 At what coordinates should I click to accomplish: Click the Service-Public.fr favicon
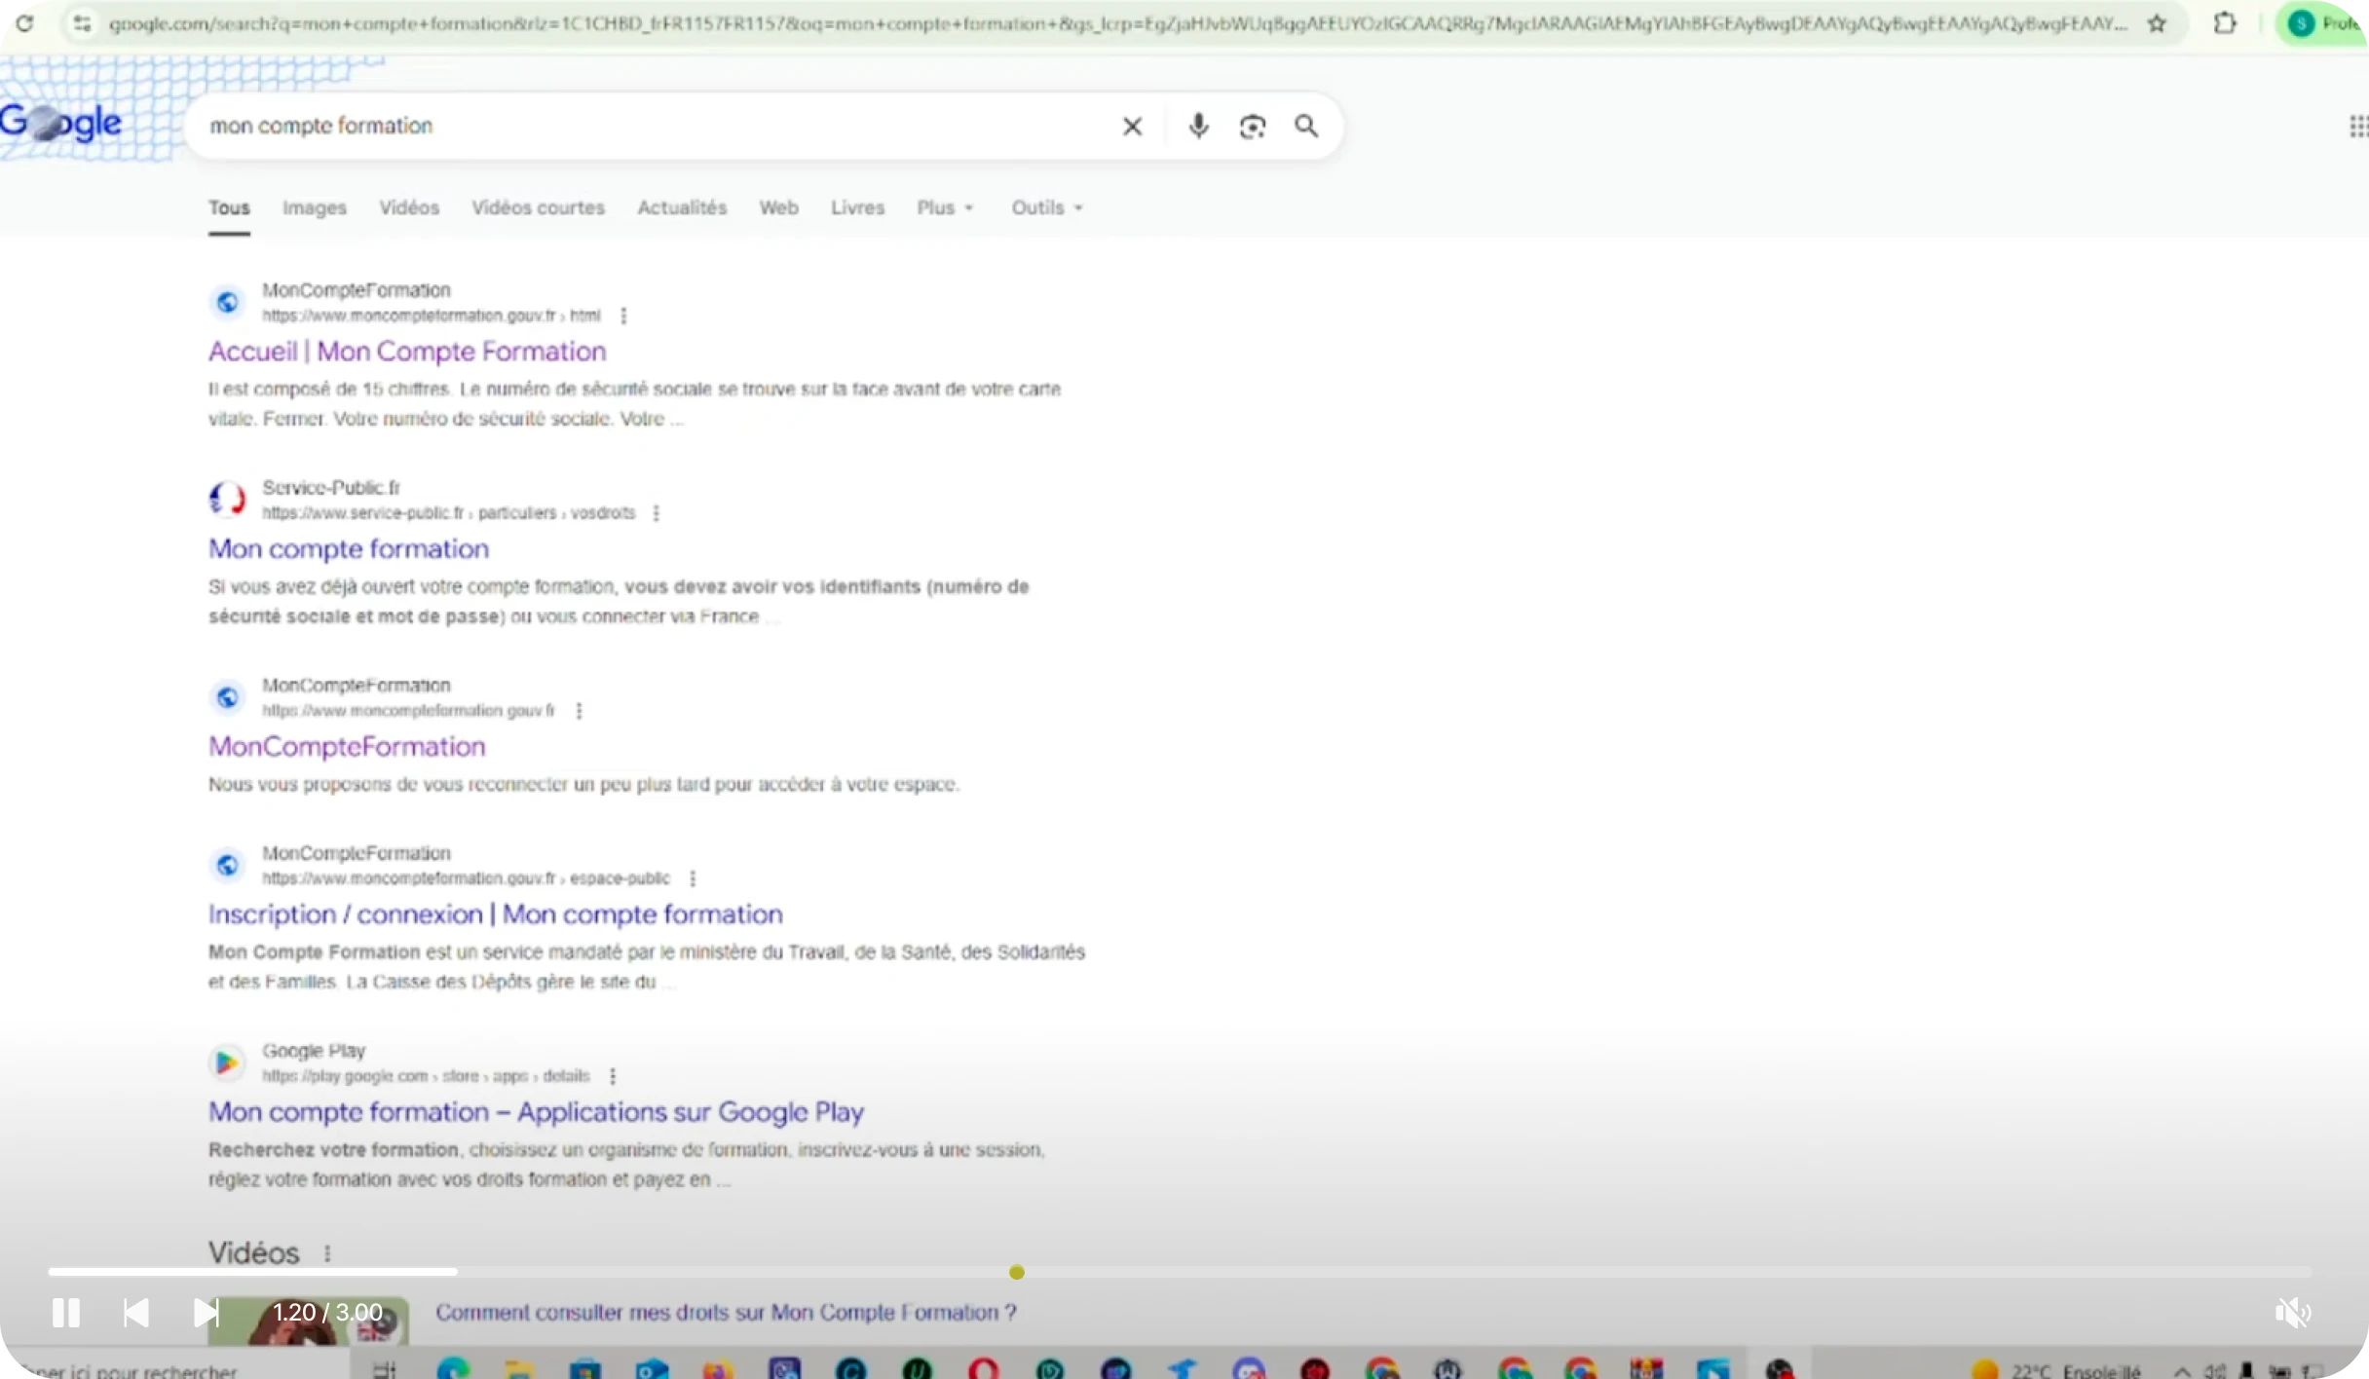coord(227,500)
